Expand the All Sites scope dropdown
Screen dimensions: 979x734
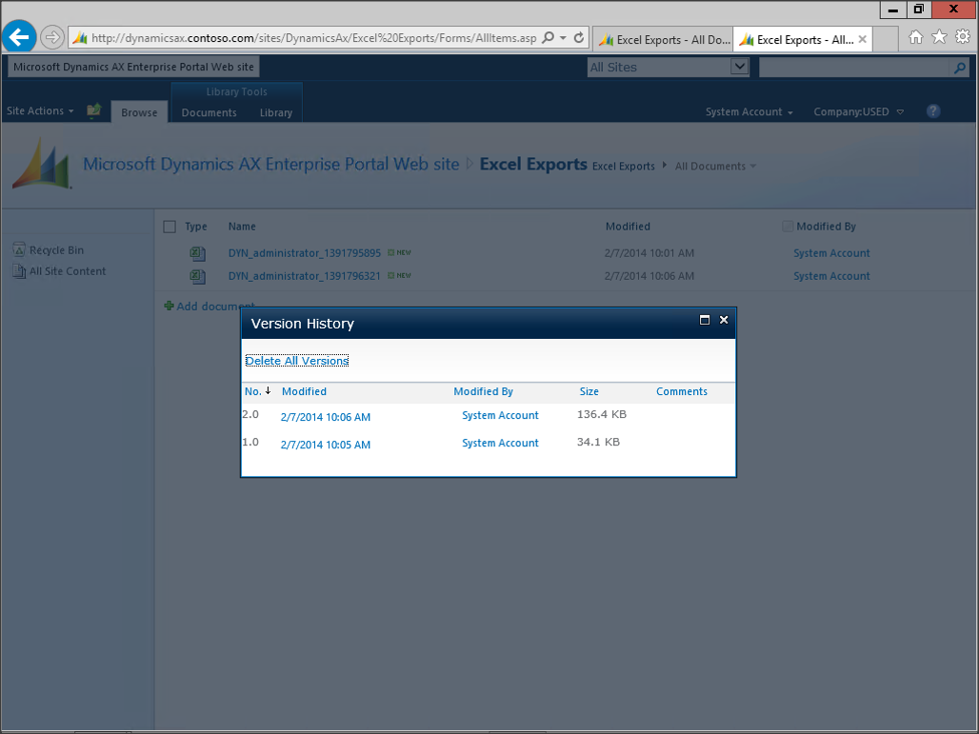point(739,67)
